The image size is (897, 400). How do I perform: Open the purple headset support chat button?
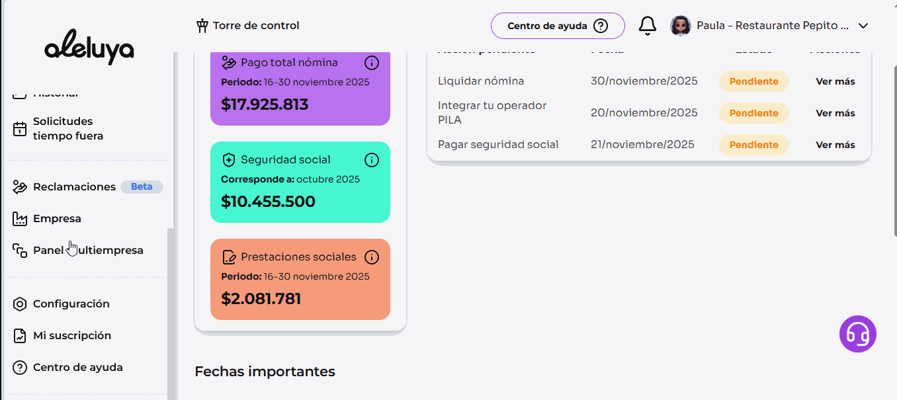tap(857, 334)
